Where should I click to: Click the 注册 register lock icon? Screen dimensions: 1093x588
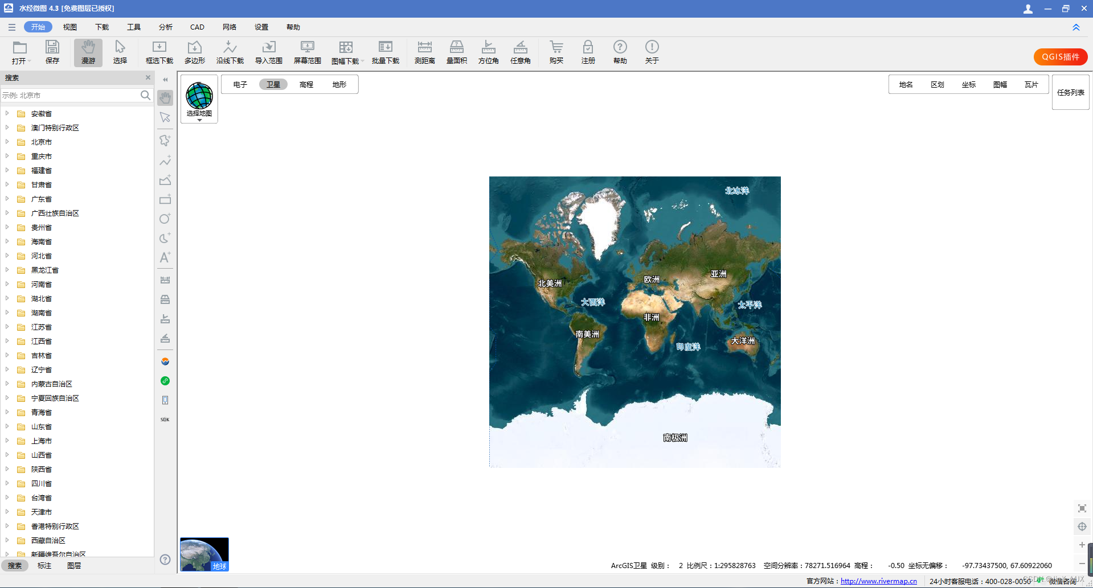(588, 52)
